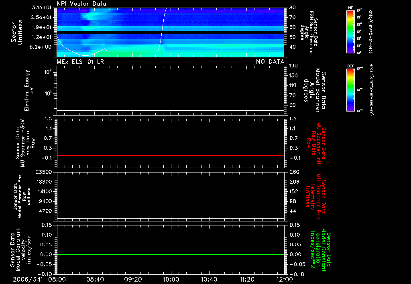Select the 'MEx ELS-01 LR' panel title
Screen dimensions: 411x284
80,62
